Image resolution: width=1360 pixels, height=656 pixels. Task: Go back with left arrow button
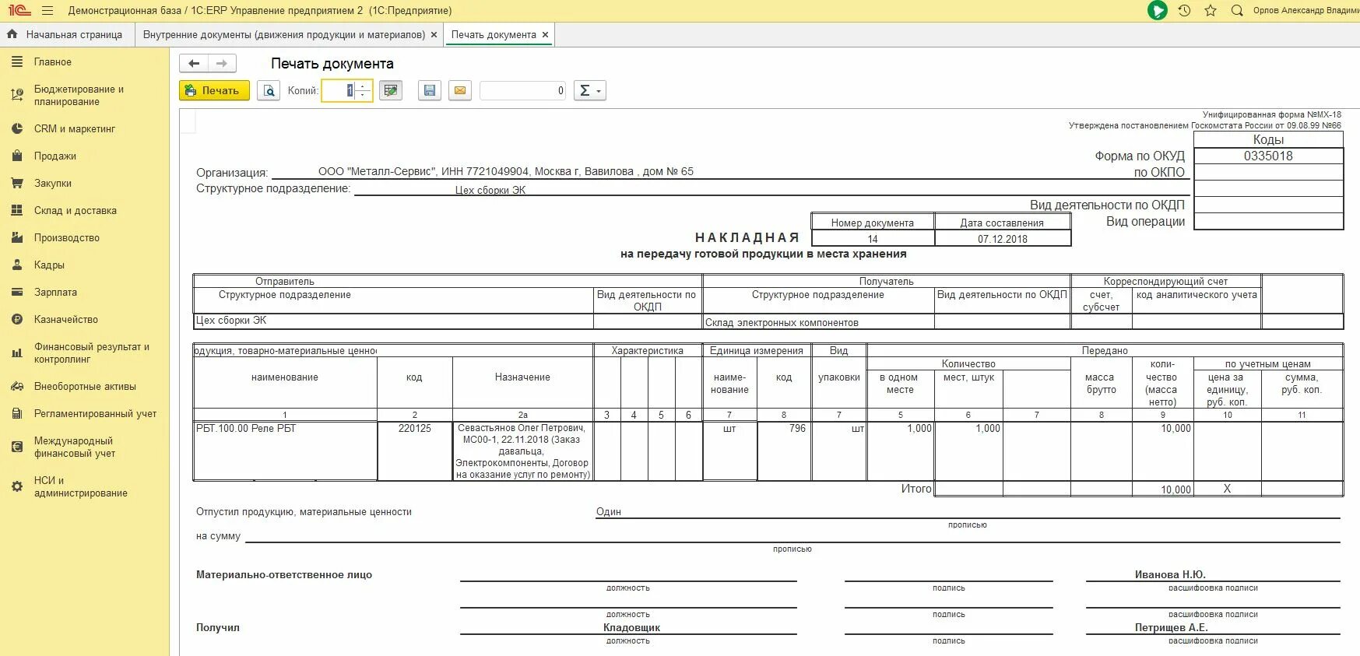click(194, 64)
